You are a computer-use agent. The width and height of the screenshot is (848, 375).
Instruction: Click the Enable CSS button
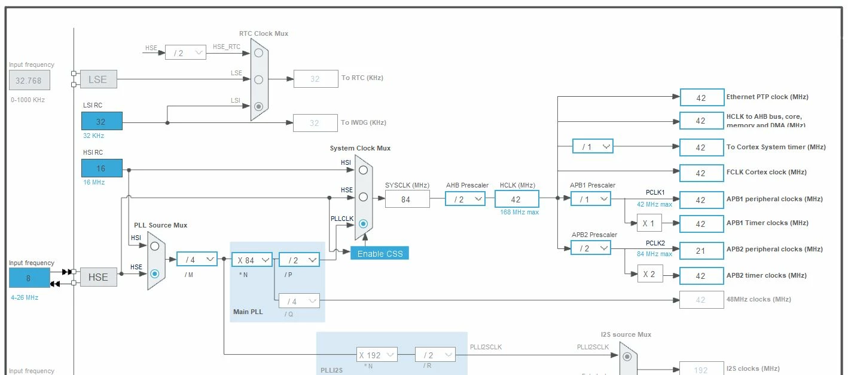(x=380, y=253)
